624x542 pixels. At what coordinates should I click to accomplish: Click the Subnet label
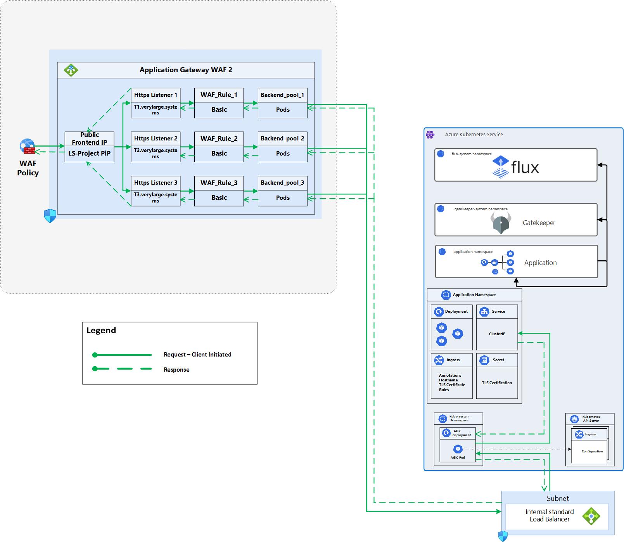click(x=558, y=499)
